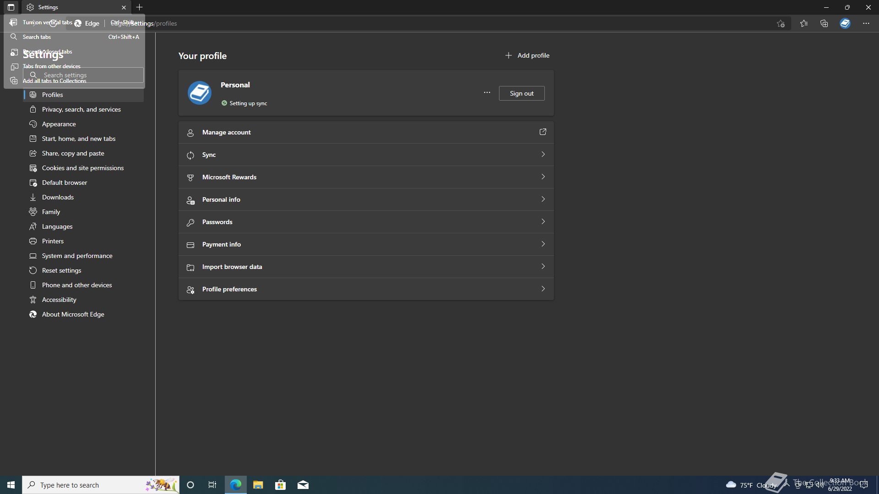Open Downloads settings section

[x=84, y=197]
